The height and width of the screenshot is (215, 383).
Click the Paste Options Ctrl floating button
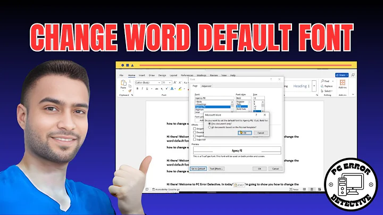[x=239, y=185]
